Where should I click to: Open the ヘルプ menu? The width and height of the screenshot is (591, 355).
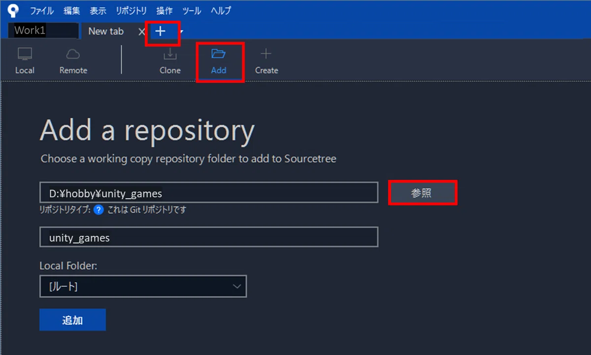pyautogui.click(x=221, y=10)
